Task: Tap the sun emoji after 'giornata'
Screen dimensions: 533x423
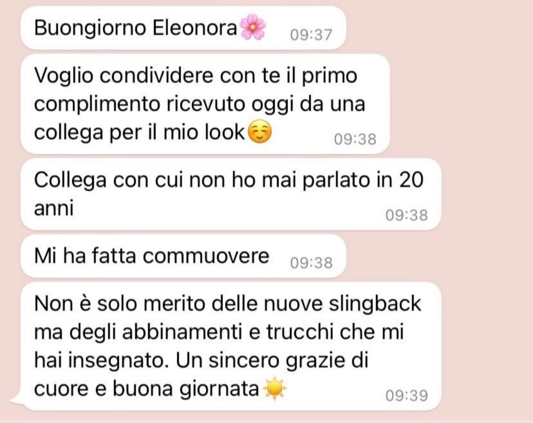Action: [x=274, y=388]
